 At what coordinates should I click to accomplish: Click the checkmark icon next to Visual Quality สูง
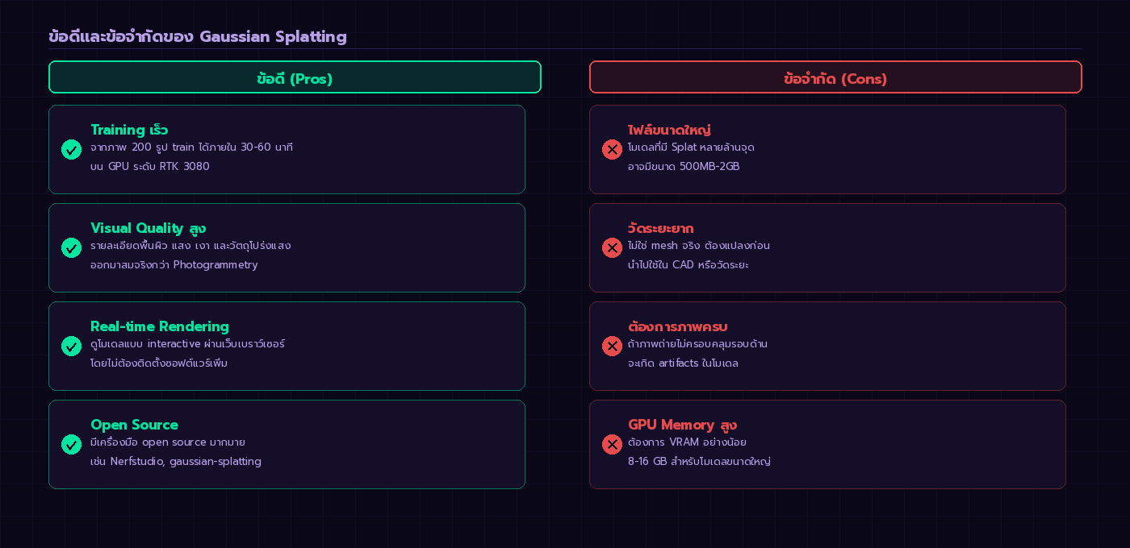click(x=71, y=248)
